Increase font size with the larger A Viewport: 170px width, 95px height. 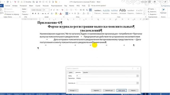(51, 10)
